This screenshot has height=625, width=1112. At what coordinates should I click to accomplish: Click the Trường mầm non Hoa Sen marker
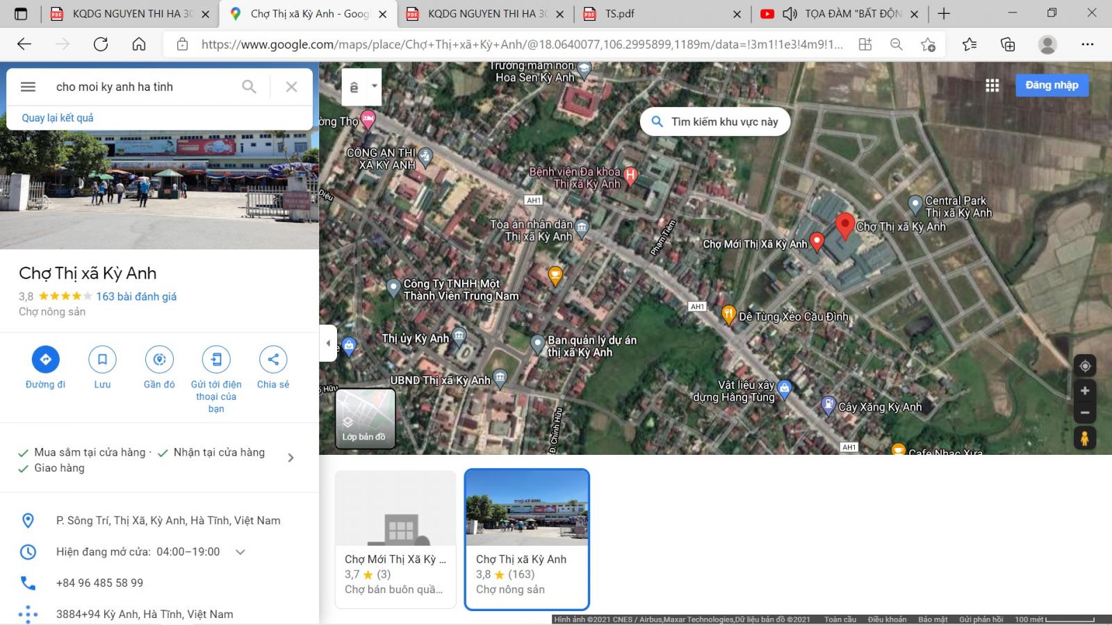coord(584,69)
